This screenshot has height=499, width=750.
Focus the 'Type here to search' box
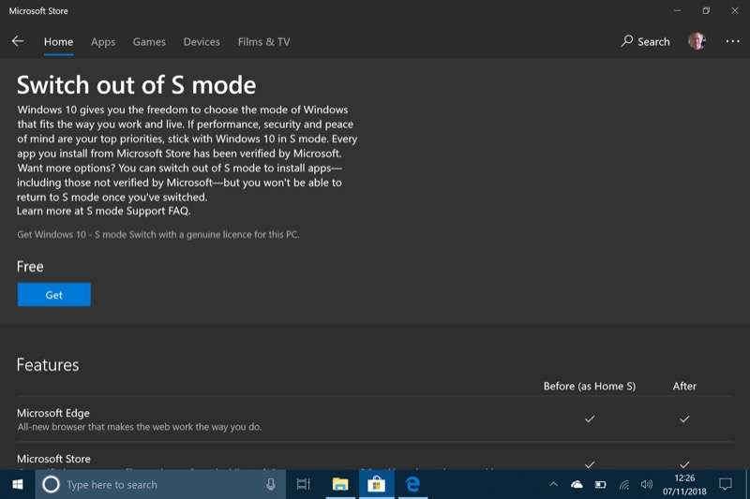[x=160, y=484]
